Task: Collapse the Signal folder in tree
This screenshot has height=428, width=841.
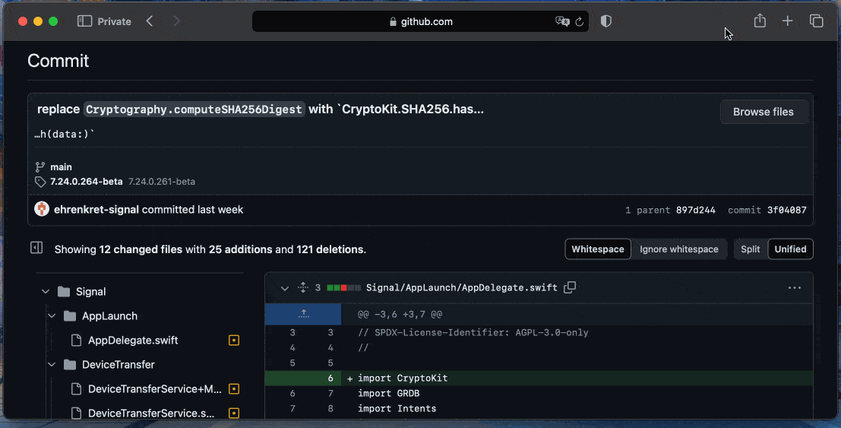Action: point(46,292)
